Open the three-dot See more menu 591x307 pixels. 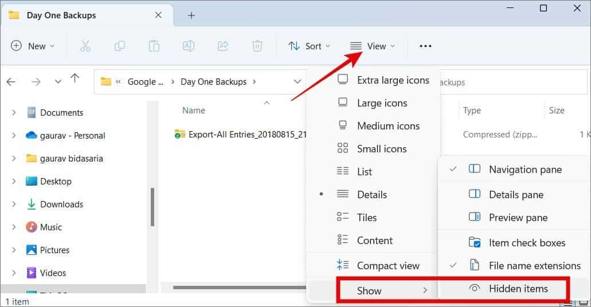pyautogui.click(x=425, y=46)
